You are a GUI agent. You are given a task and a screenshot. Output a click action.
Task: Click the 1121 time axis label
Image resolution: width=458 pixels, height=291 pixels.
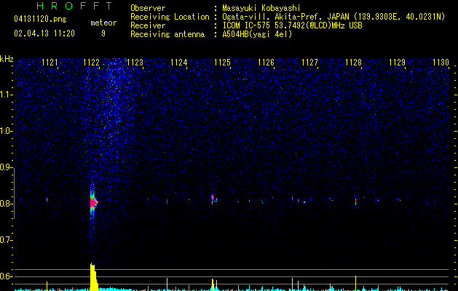50,62
